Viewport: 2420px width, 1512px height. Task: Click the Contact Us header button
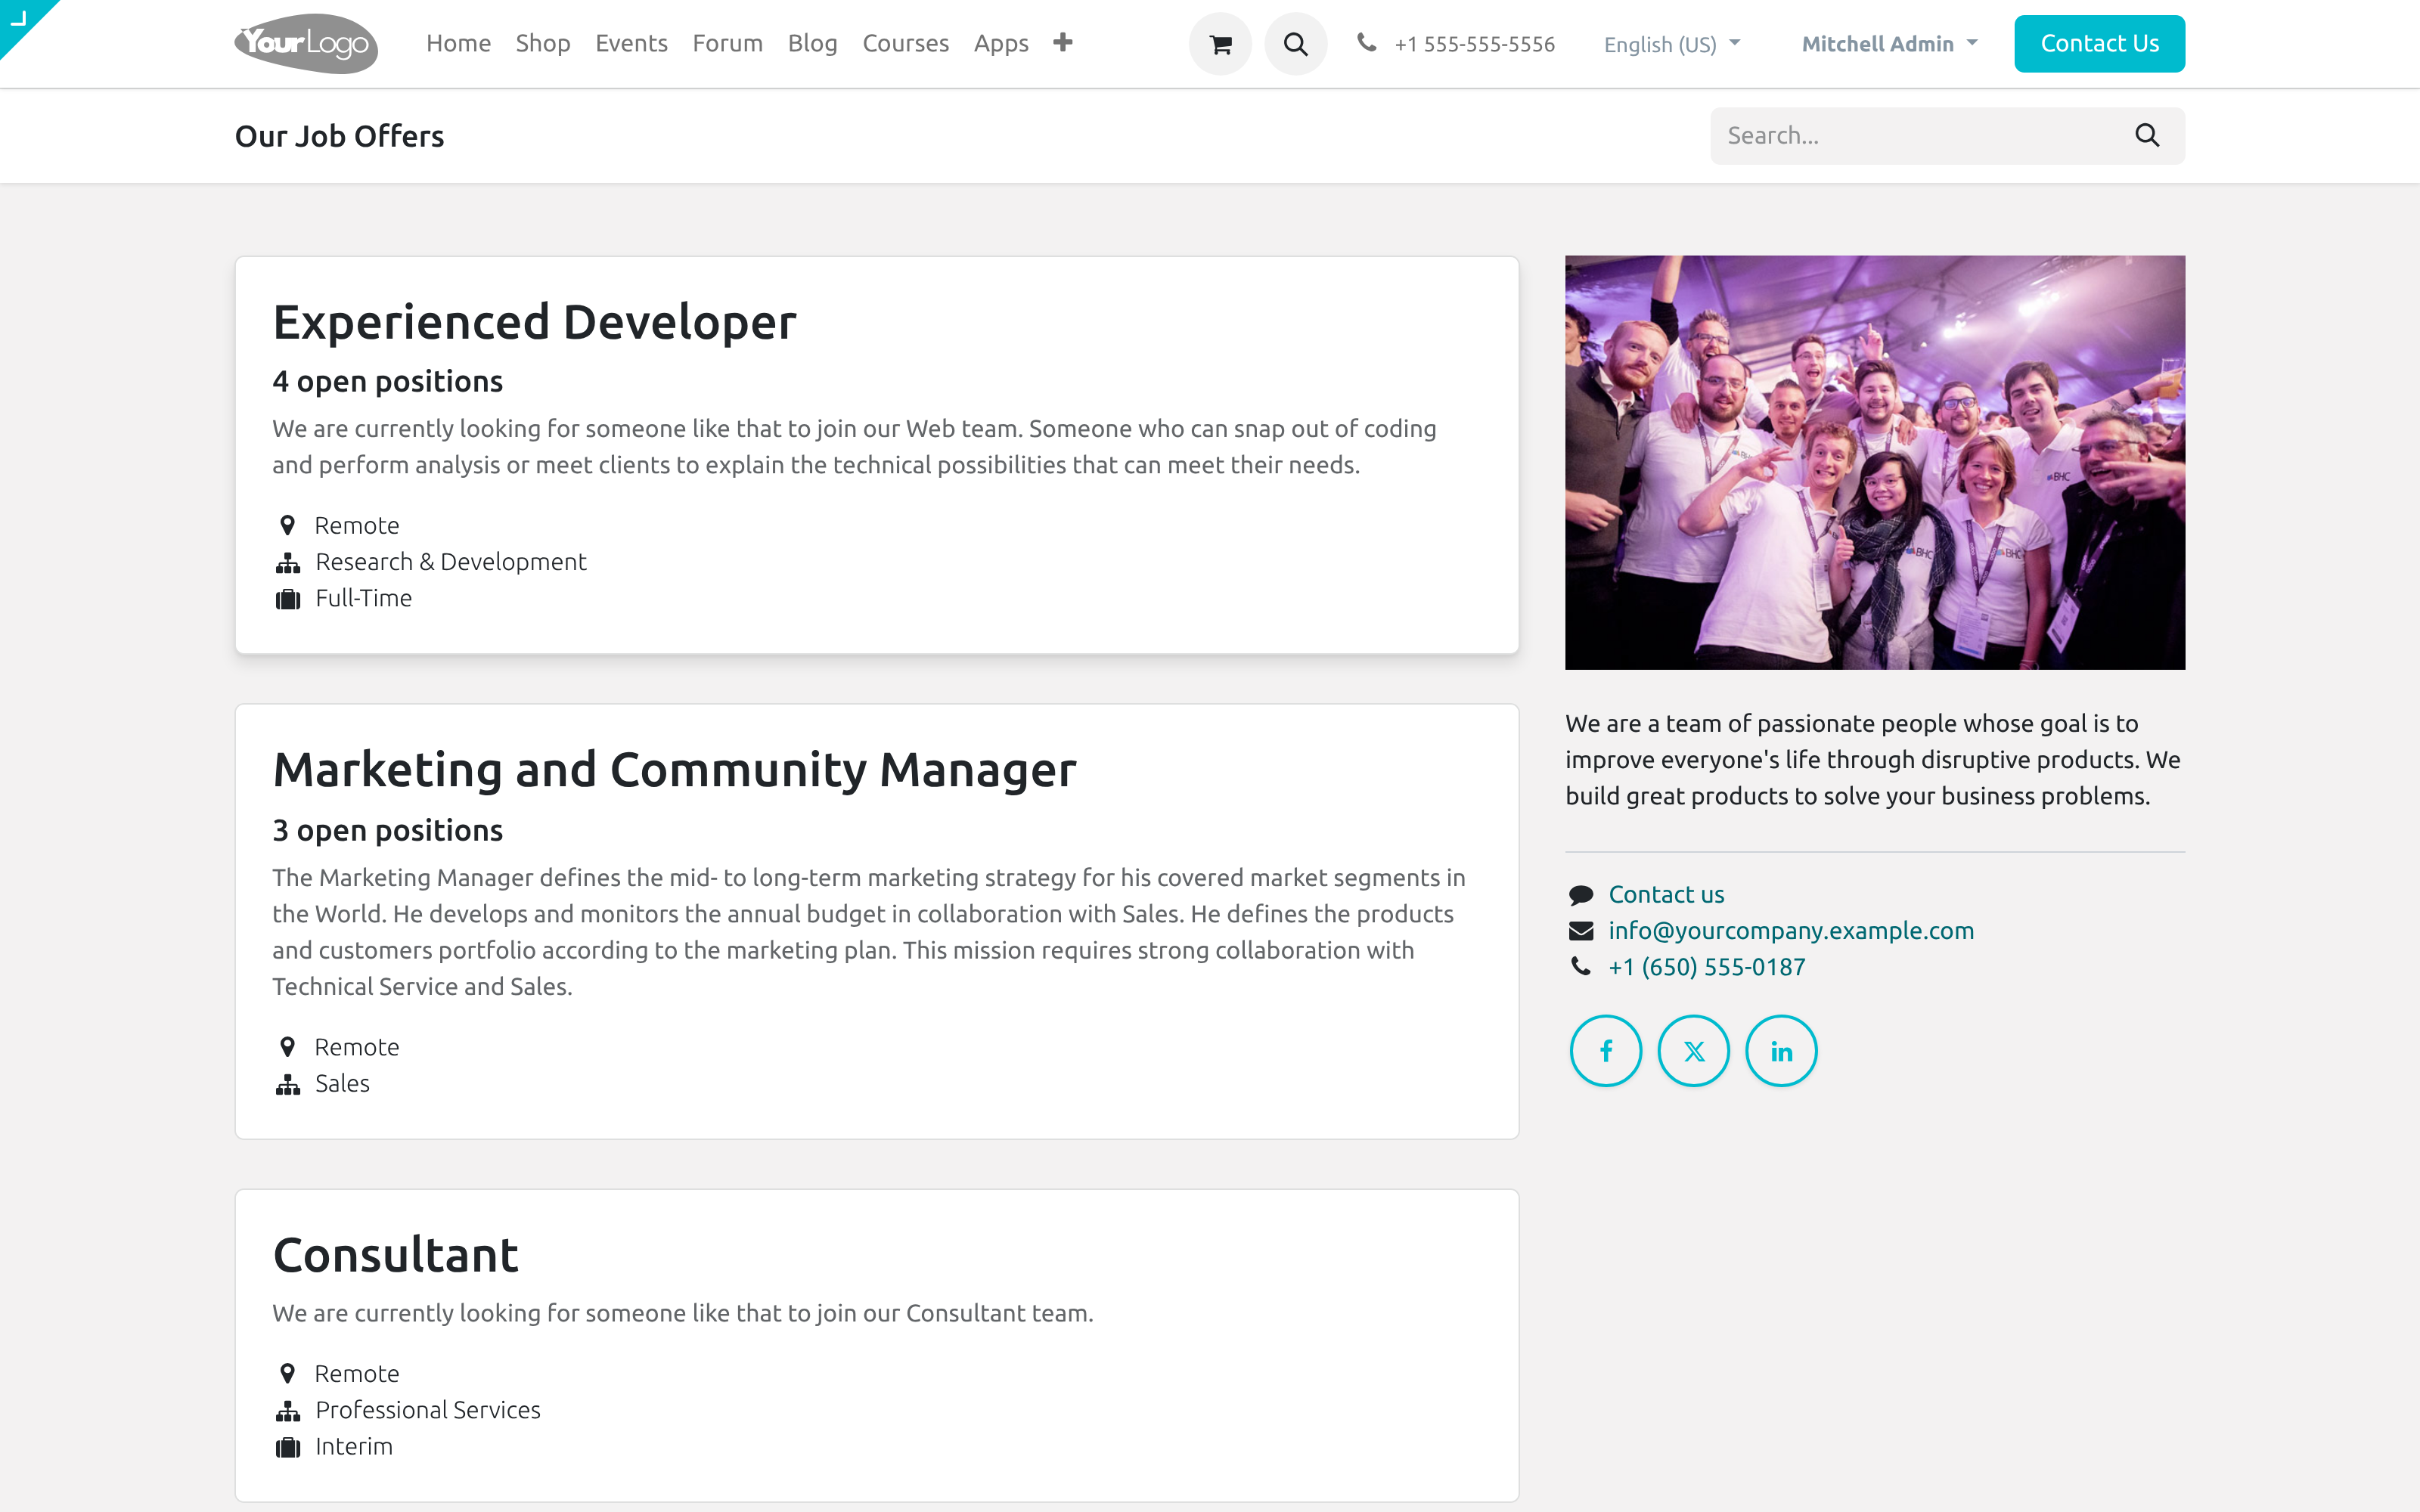2099,43
